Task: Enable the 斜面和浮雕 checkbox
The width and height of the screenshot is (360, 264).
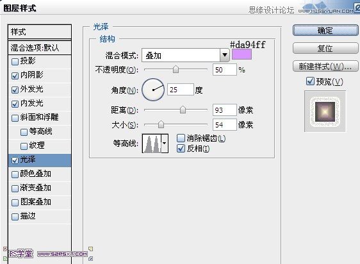Action: (15, 118)
